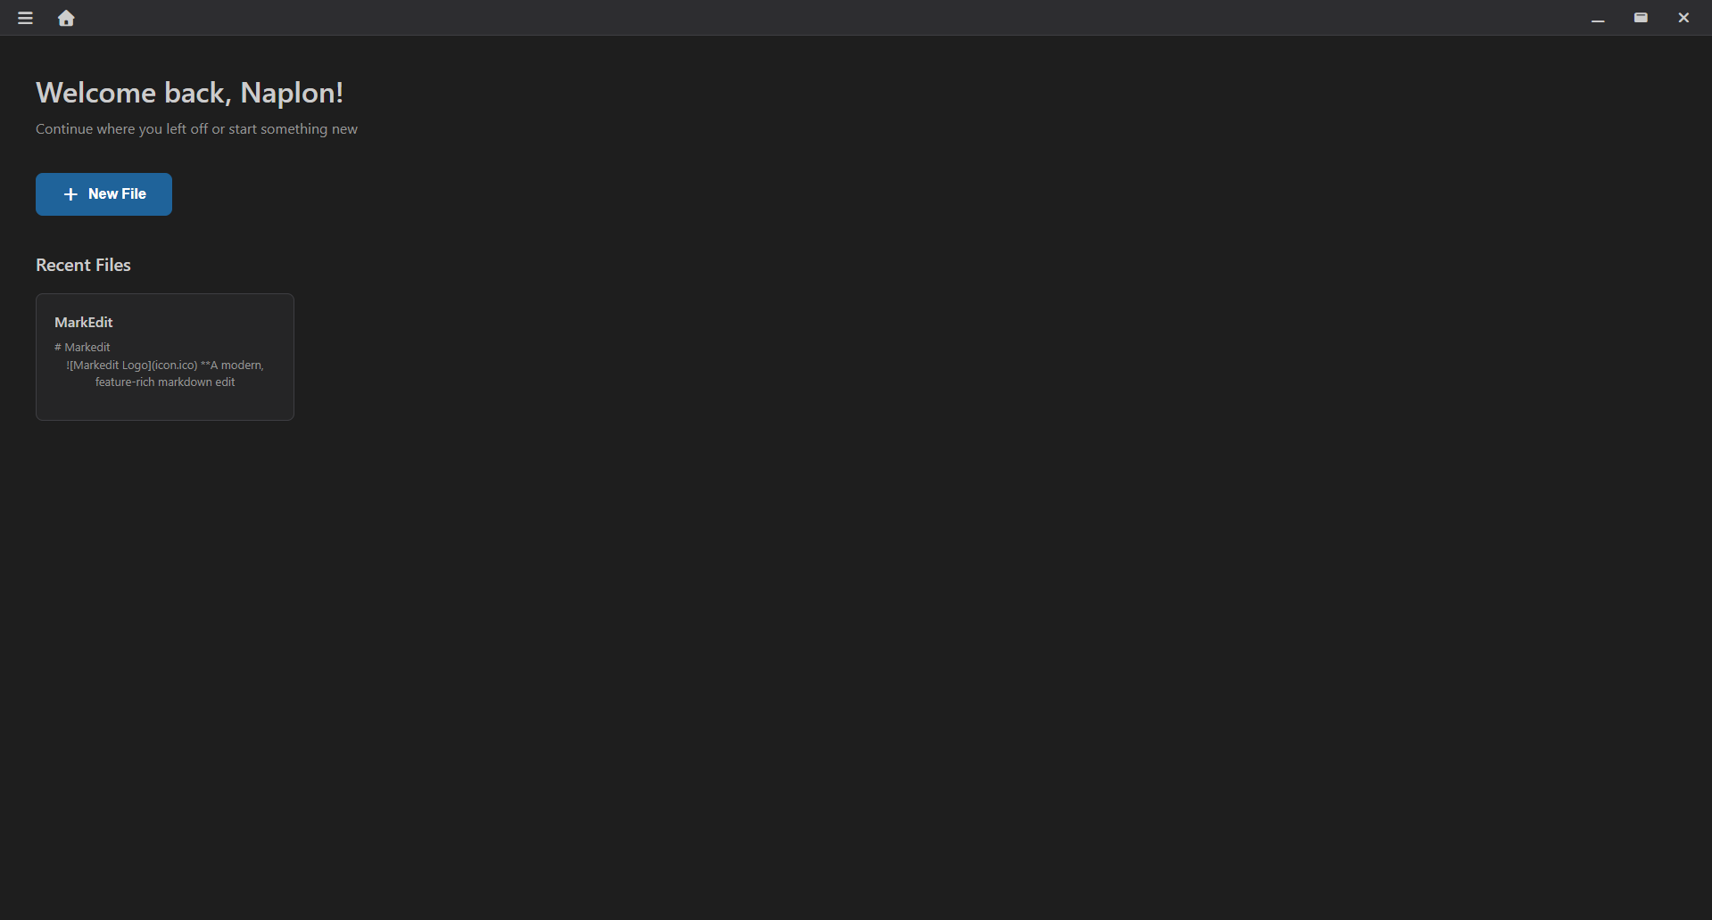The height and width of the screenshot is (920, 1712).
Task: Close the application window
Action: click(1683, 18)
